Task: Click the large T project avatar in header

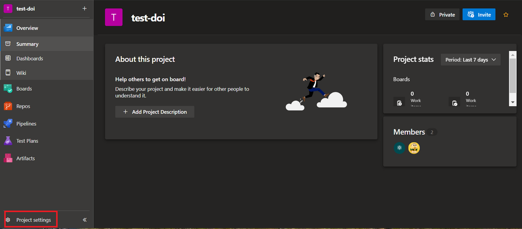Action: [x=114, y=17]
